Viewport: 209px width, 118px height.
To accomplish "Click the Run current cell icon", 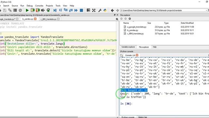I will coord(33,10).
